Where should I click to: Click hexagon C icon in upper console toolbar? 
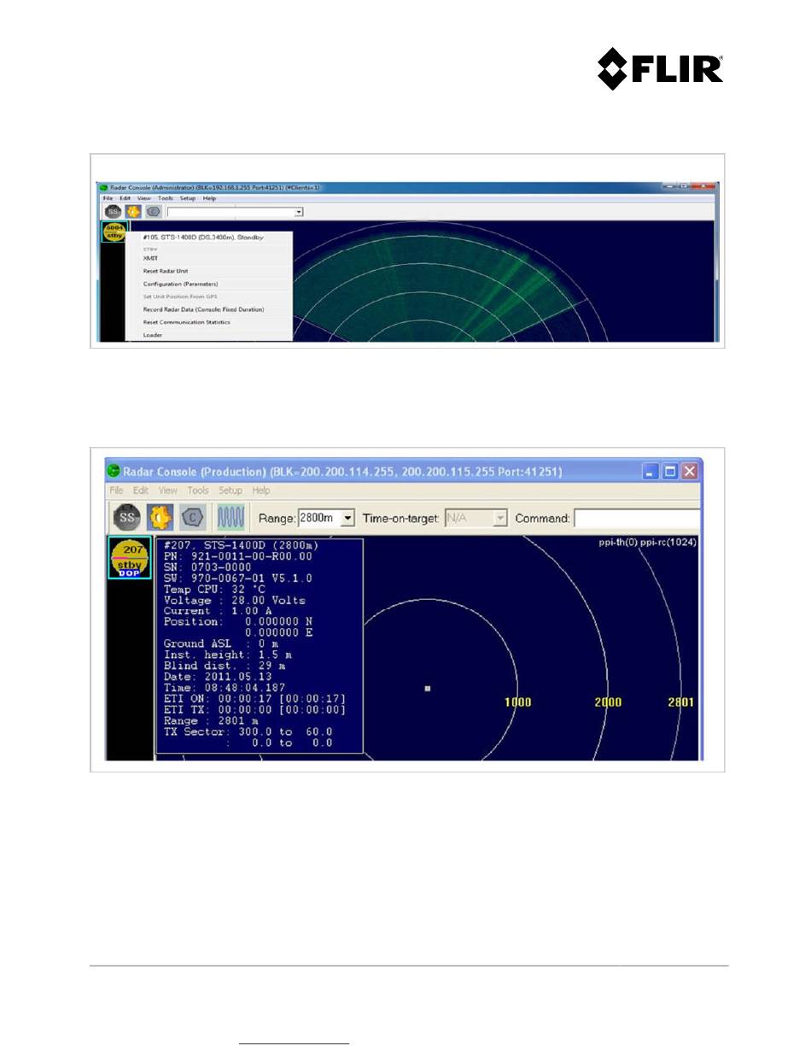coord(153,211)
